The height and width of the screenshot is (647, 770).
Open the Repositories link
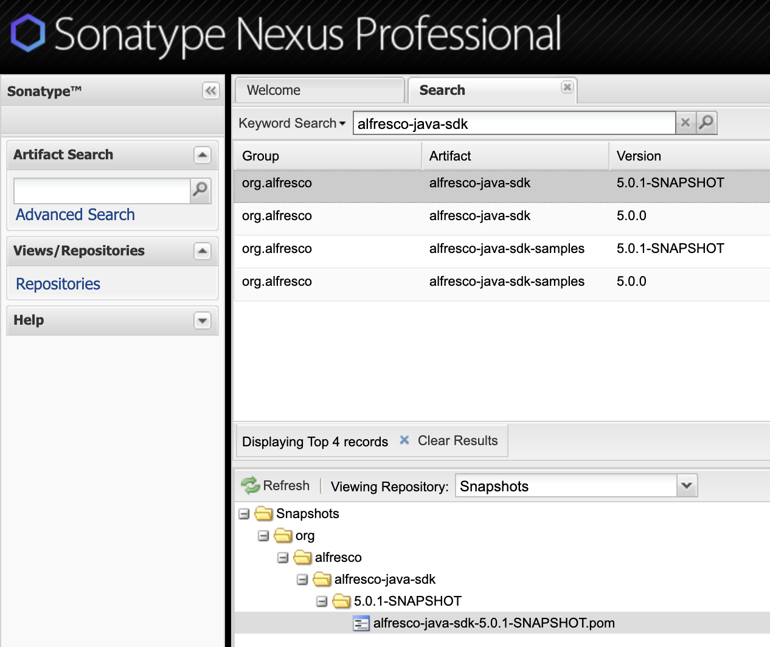58,284
